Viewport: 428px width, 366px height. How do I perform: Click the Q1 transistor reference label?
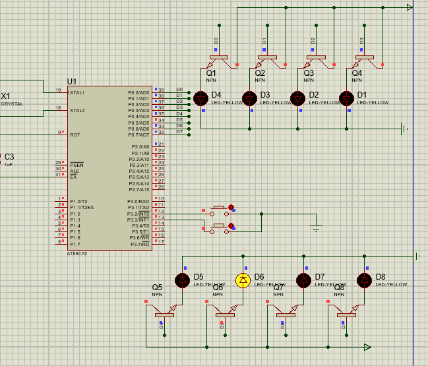[211, 73]
